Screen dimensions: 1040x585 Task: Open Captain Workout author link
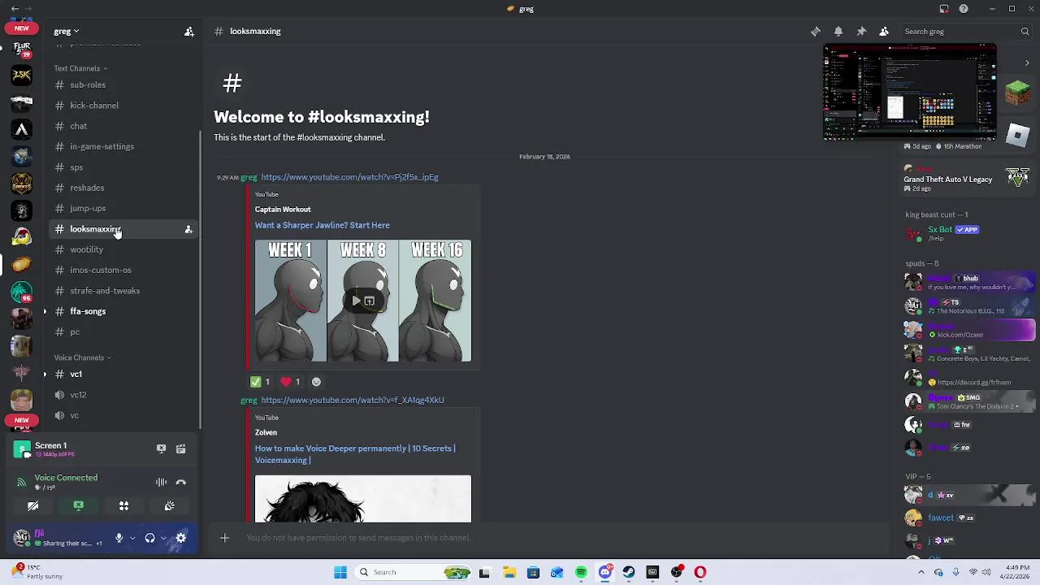(283, 210)
